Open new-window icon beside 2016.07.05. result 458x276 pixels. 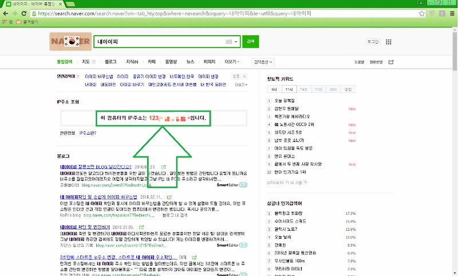click(x=141, y=227)
